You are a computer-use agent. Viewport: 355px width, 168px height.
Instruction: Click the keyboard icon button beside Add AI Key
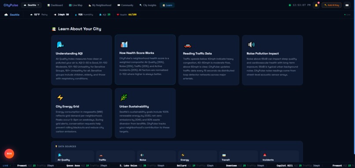point(347,5)
